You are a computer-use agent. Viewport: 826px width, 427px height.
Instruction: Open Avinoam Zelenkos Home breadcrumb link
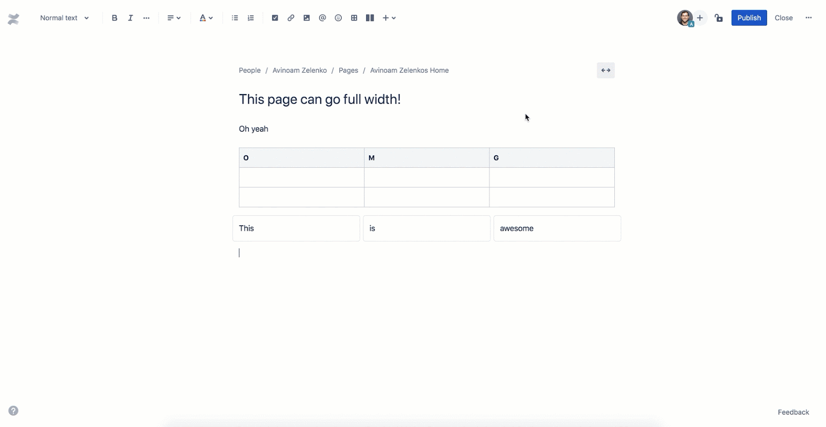(x=409, y=70)
